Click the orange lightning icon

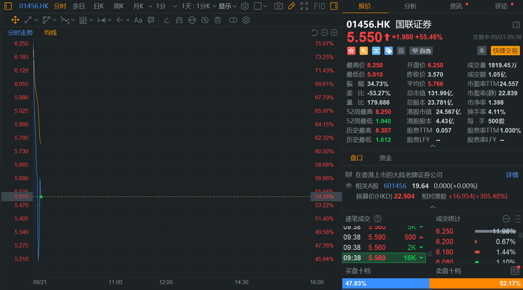click(363, 50)
